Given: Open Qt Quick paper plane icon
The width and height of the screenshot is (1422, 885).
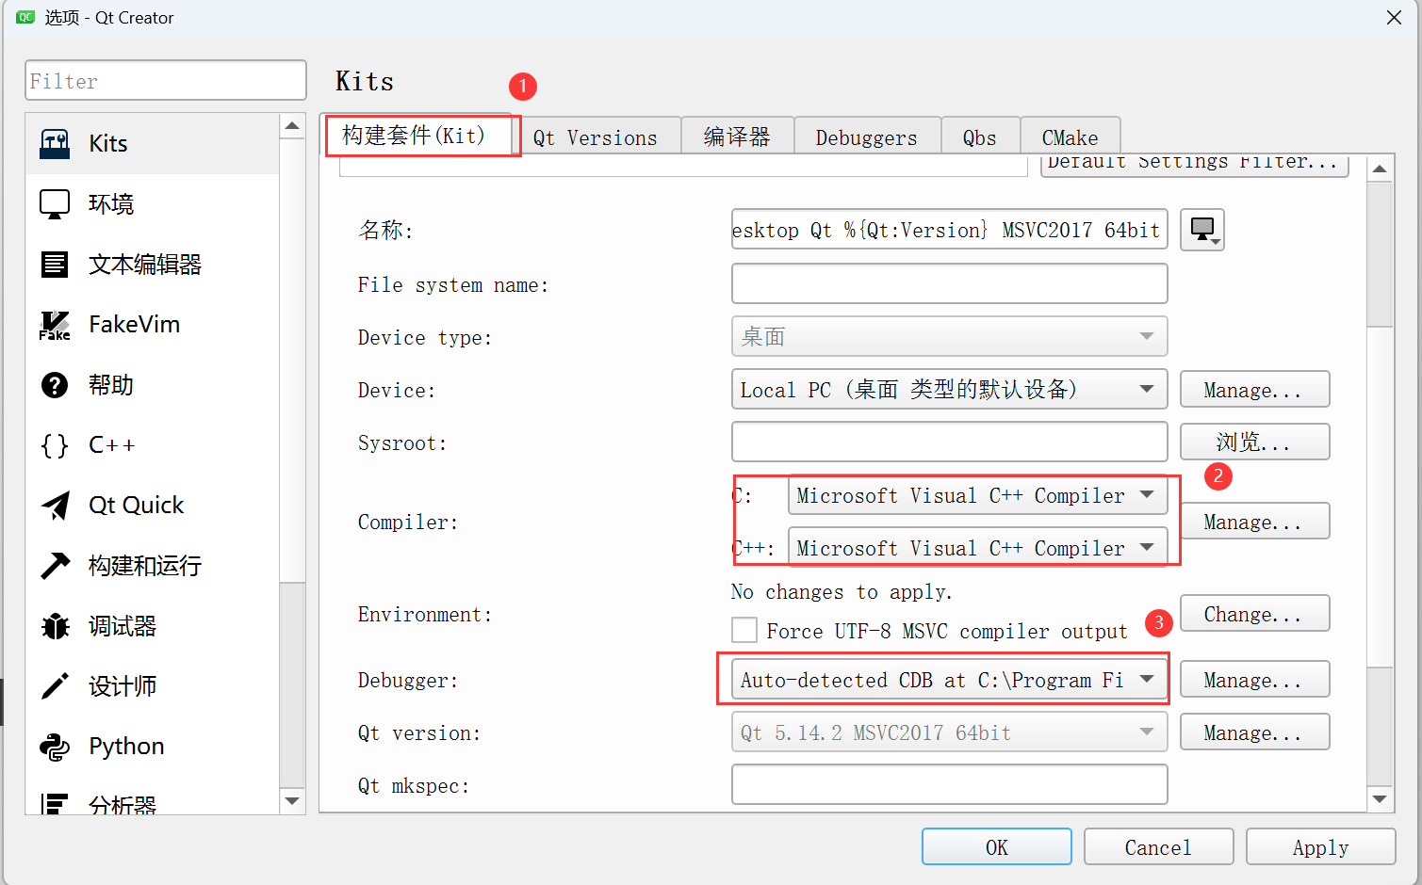Looking at the screenshot, I should click(x=55, y=506).
